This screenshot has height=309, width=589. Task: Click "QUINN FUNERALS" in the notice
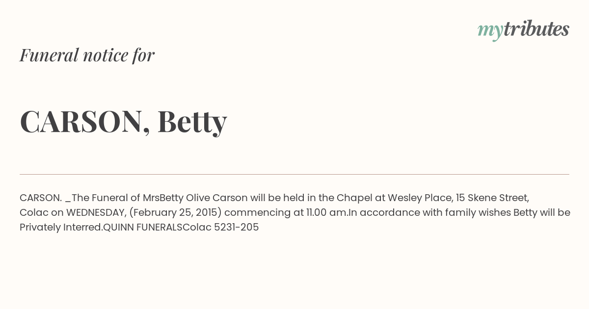pyautogui.click(x=142, y=228)
